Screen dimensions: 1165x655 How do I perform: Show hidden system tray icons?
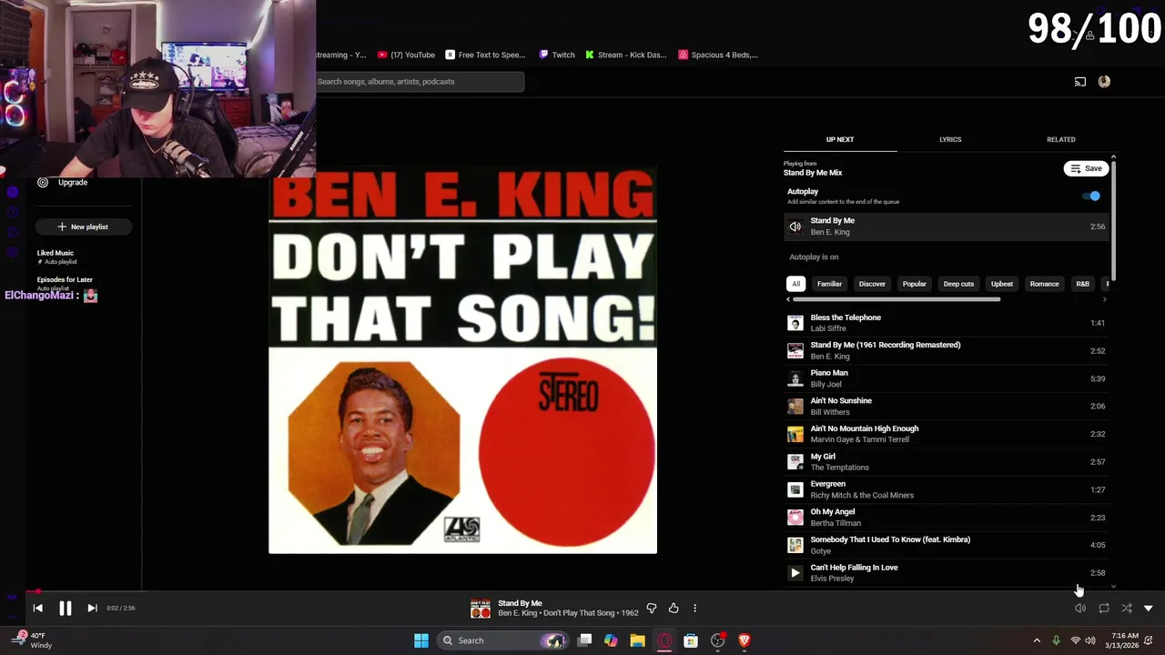1037,640
